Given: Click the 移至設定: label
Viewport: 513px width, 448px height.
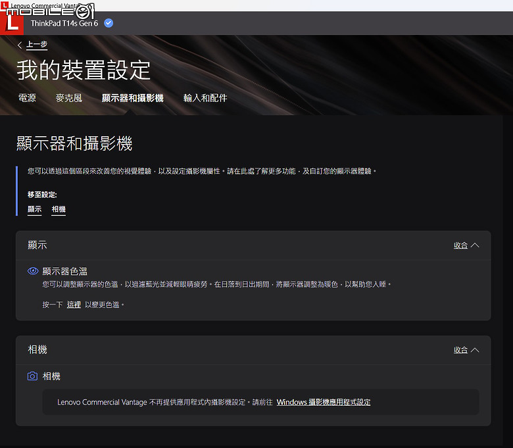Looking at the screenshot, I should coord(42,195).
